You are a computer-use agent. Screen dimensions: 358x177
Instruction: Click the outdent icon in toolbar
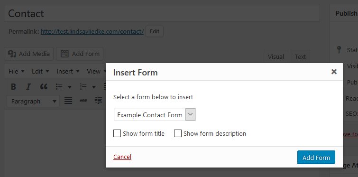coord(99,101)
